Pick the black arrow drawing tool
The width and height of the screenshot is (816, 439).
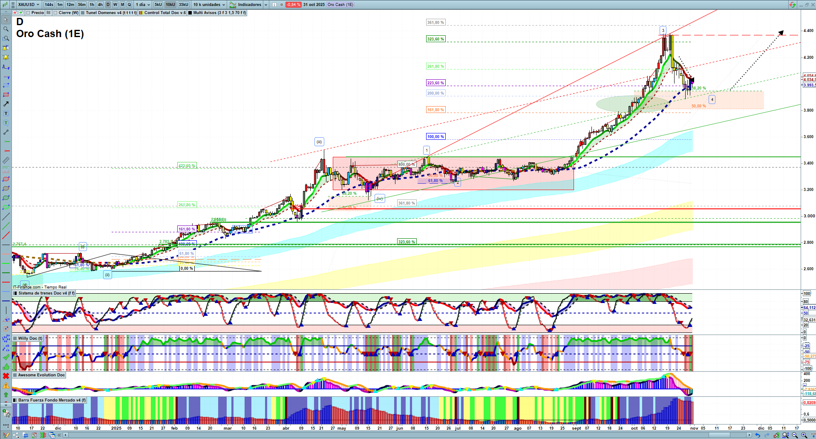[x=6, y=104]
